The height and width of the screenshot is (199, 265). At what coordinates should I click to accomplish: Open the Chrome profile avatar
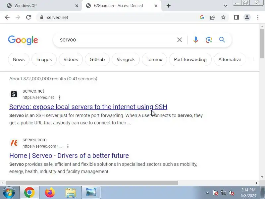[x=247, y=17]
